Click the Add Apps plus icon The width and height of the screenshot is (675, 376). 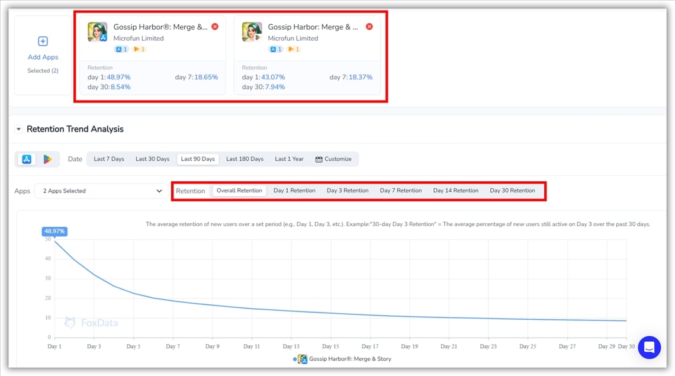(x=43, y=41)
